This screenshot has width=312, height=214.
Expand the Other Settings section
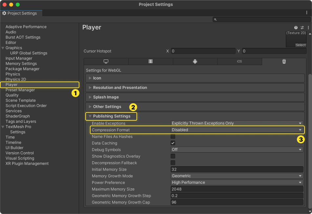pos(195,107)
